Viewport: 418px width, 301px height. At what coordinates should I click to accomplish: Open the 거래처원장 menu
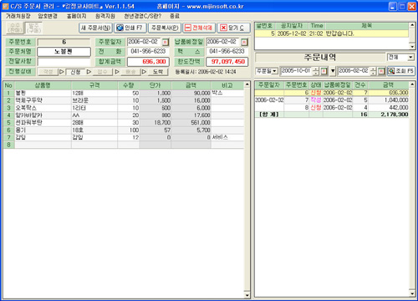18,16
